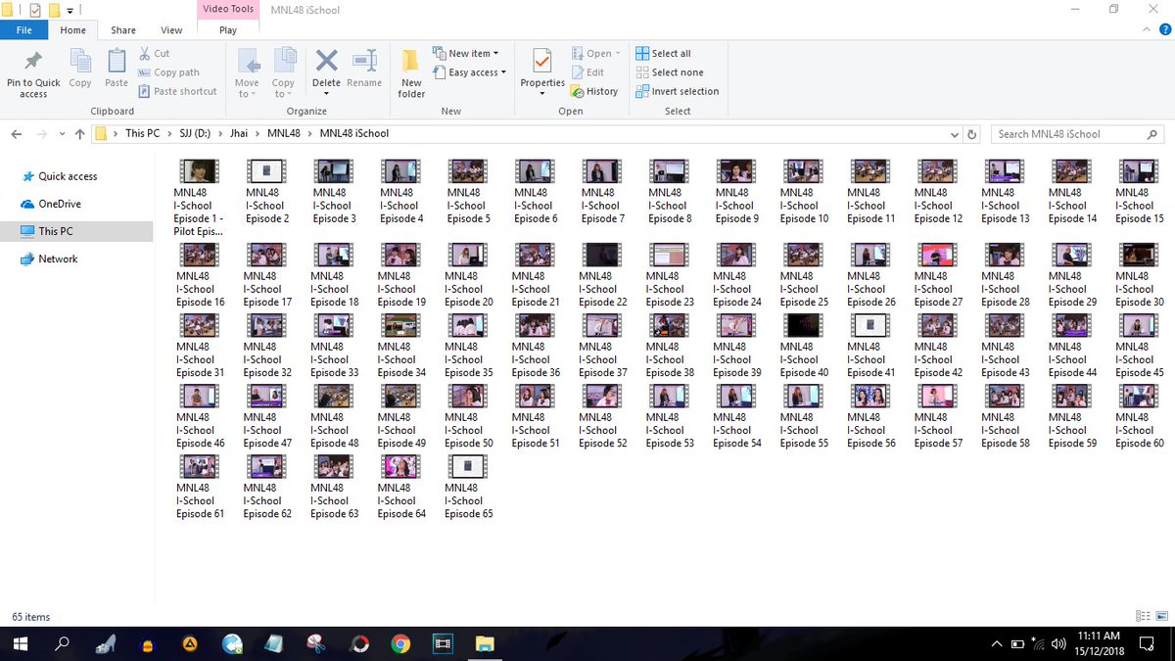Select Copy path in Clipboard group
1175x661 pixels.
coord(168,72)
